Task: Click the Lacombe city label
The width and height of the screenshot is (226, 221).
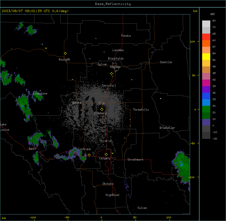Action: pyautogui.click(x=118, y=50)
